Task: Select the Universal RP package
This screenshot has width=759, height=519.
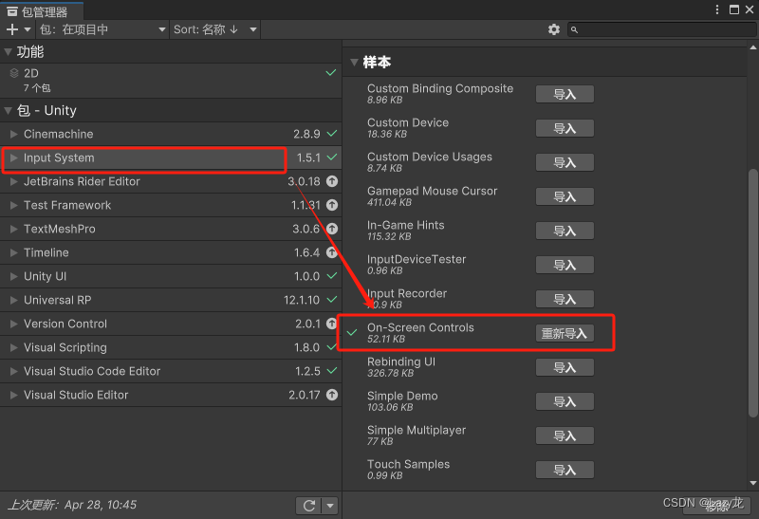Action: point(171,300)
